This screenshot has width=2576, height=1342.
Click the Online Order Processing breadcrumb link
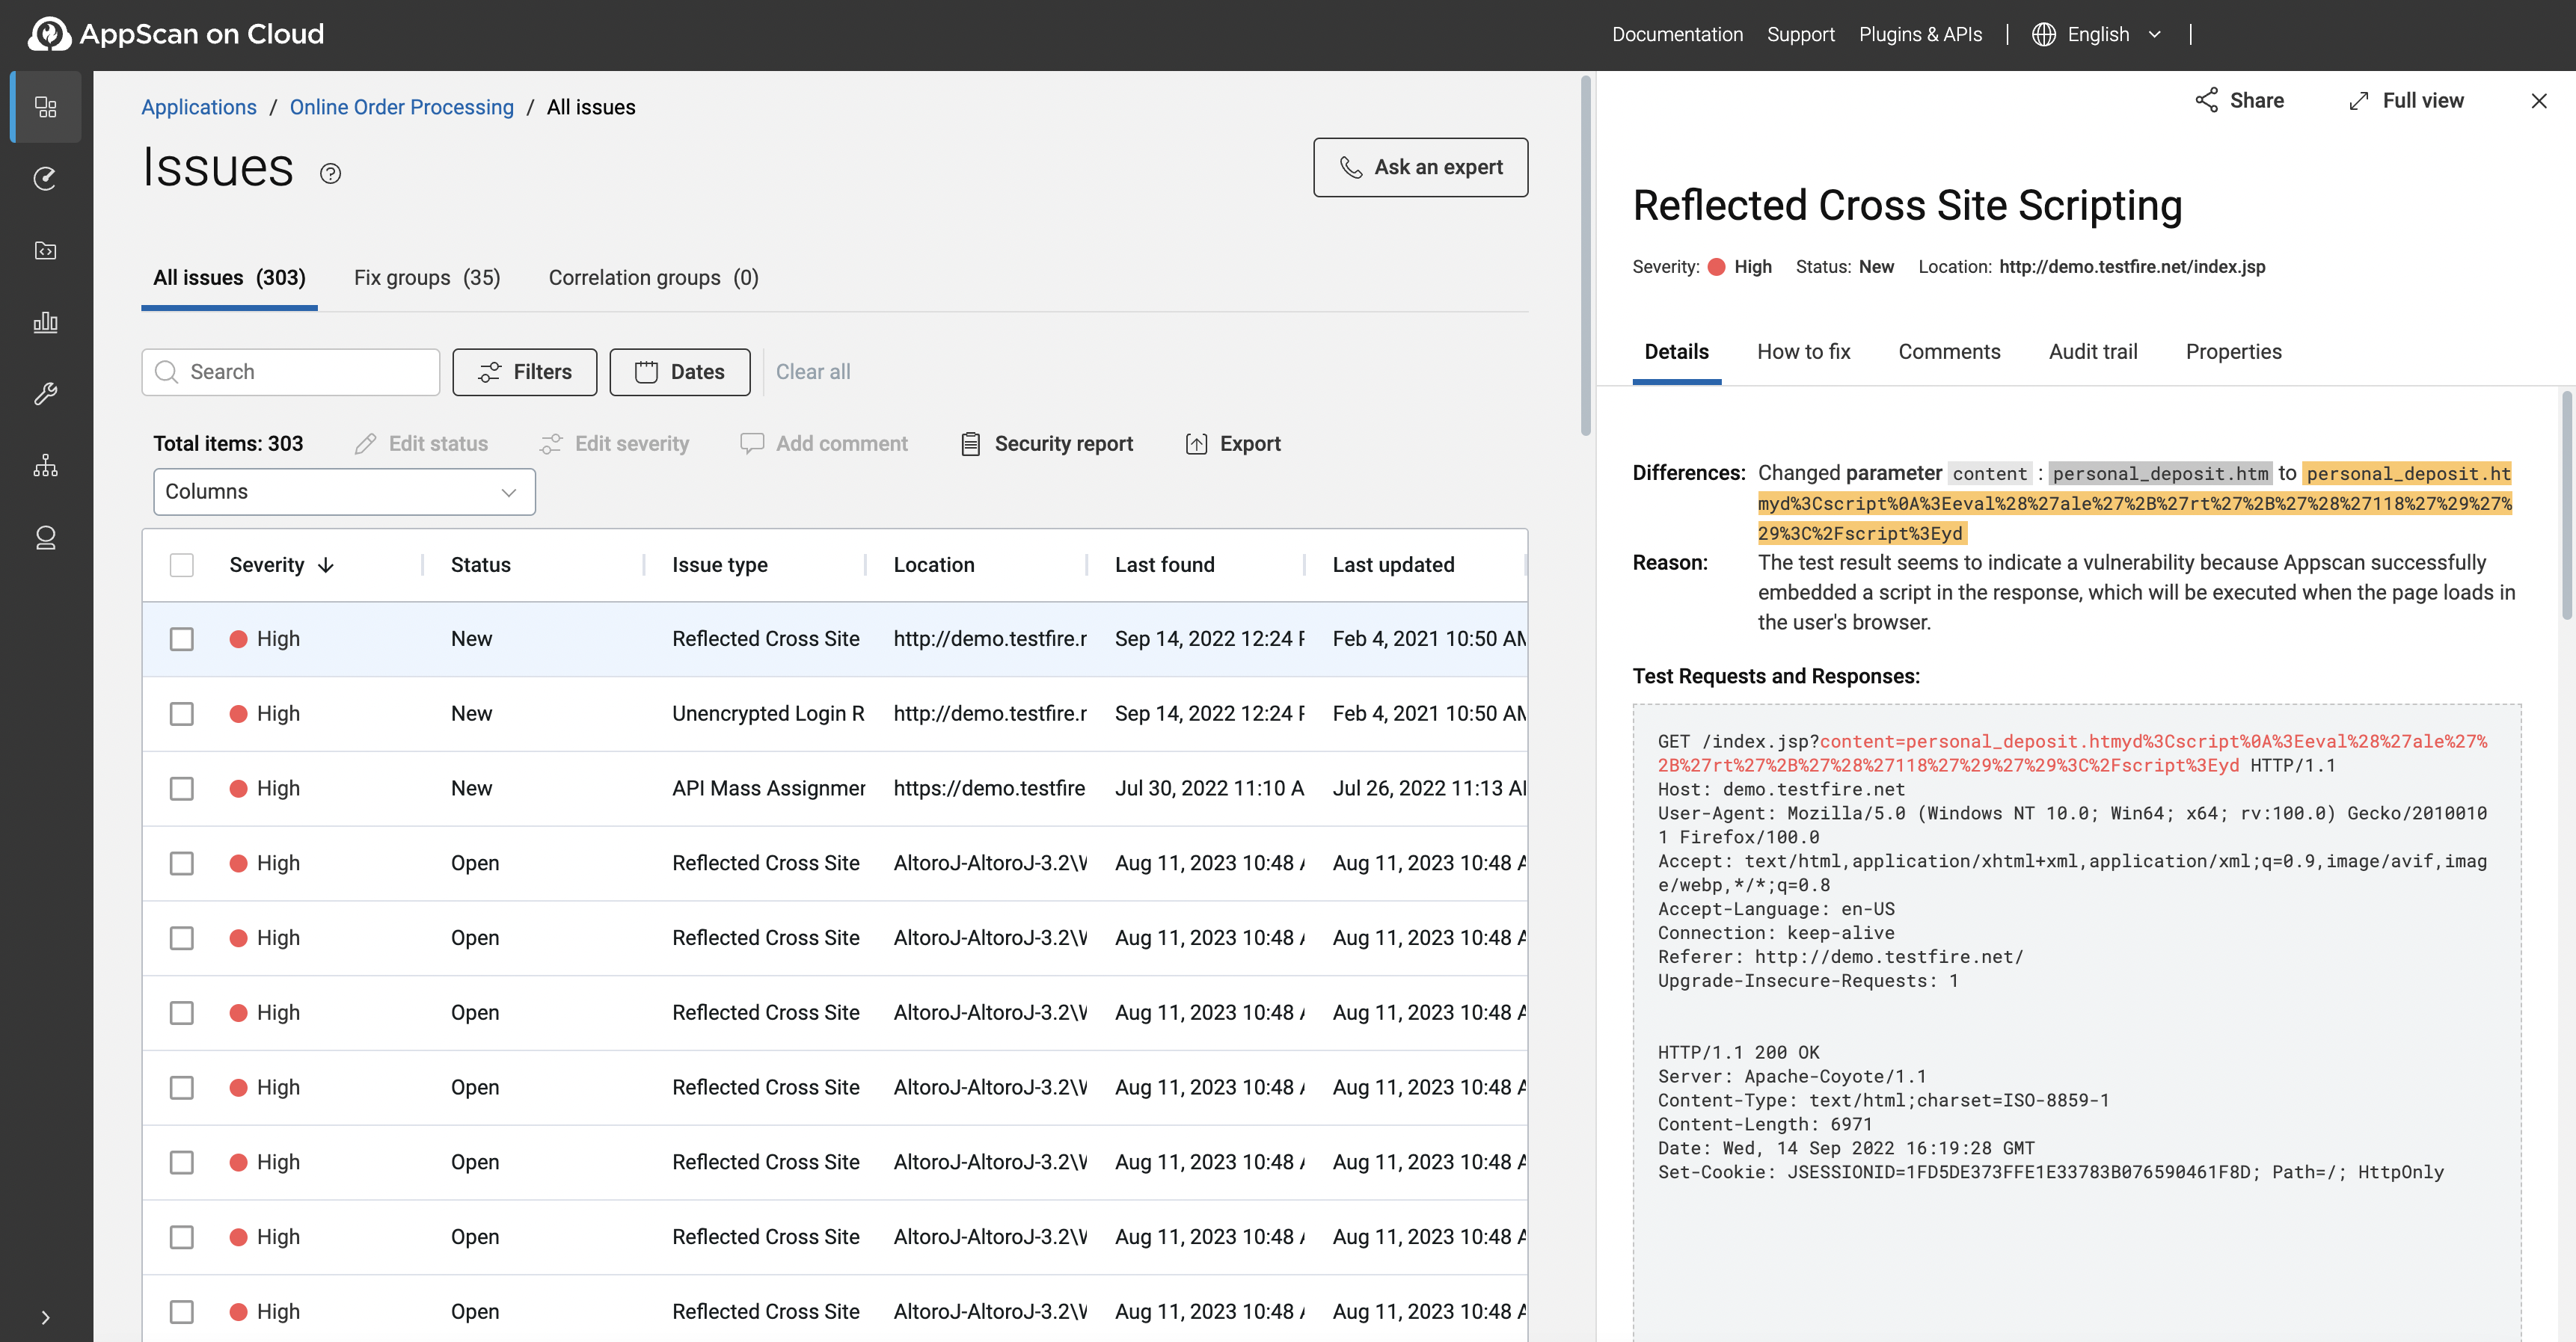(x=402, y=107)
